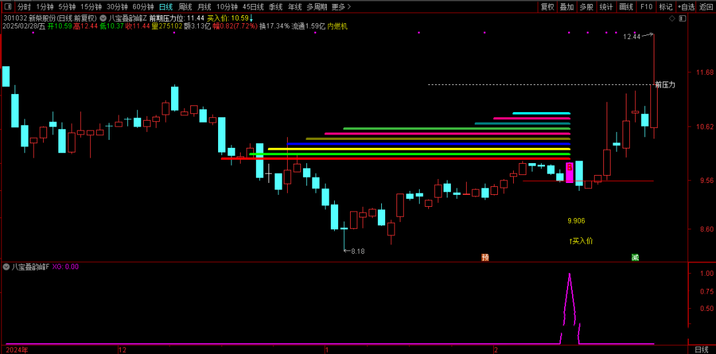Screen dimensions: 716x354
Task: Add stock via +自选 button
Action: pyautogui.click(x=686, y=7)
